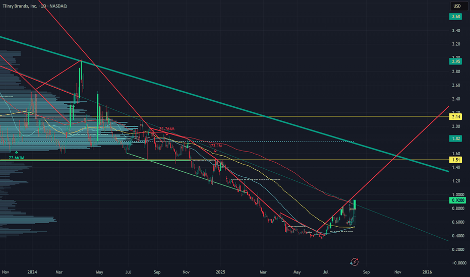
Task: Click the 3.20 price axis value
Action: [456, 44]
